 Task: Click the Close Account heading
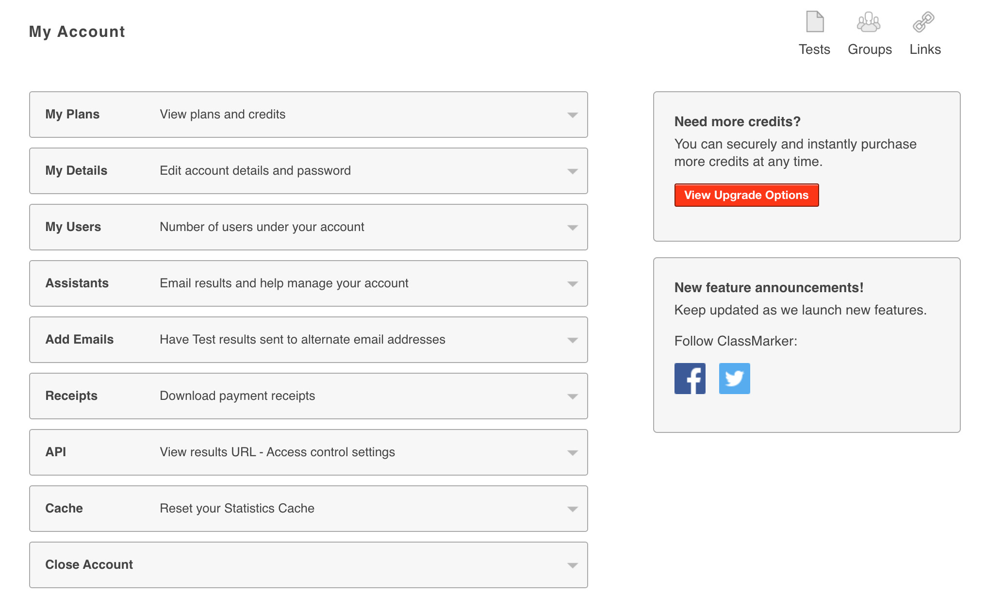click(89, 564)
